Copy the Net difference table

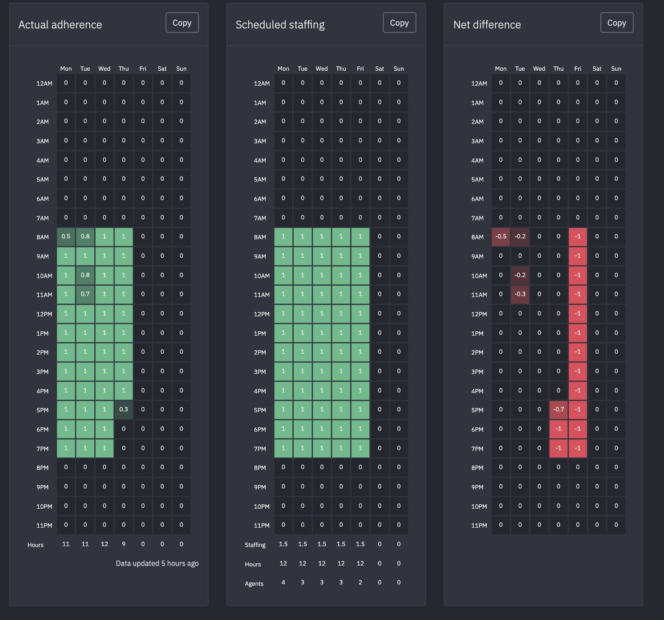pos(617,23)
